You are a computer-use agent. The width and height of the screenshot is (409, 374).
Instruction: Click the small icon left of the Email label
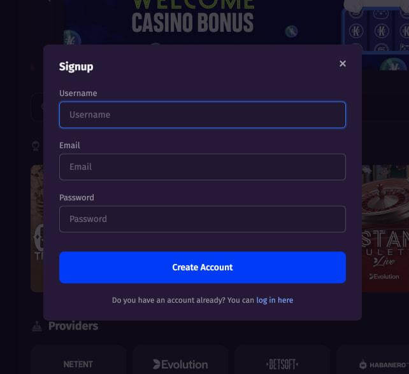coord(36,146)
